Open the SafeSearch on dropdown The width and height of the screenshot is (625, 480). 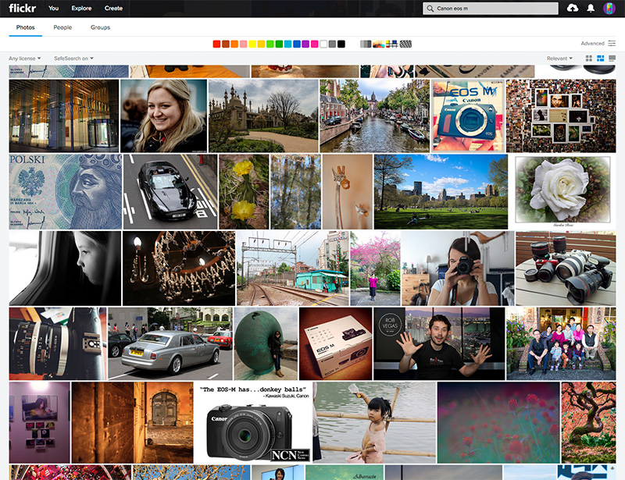(73, 59)
